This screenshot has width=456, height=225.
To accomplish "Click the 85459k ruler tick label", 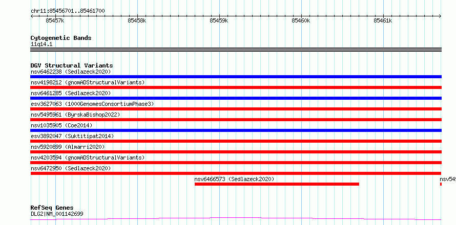I will (x=219, y=20).
